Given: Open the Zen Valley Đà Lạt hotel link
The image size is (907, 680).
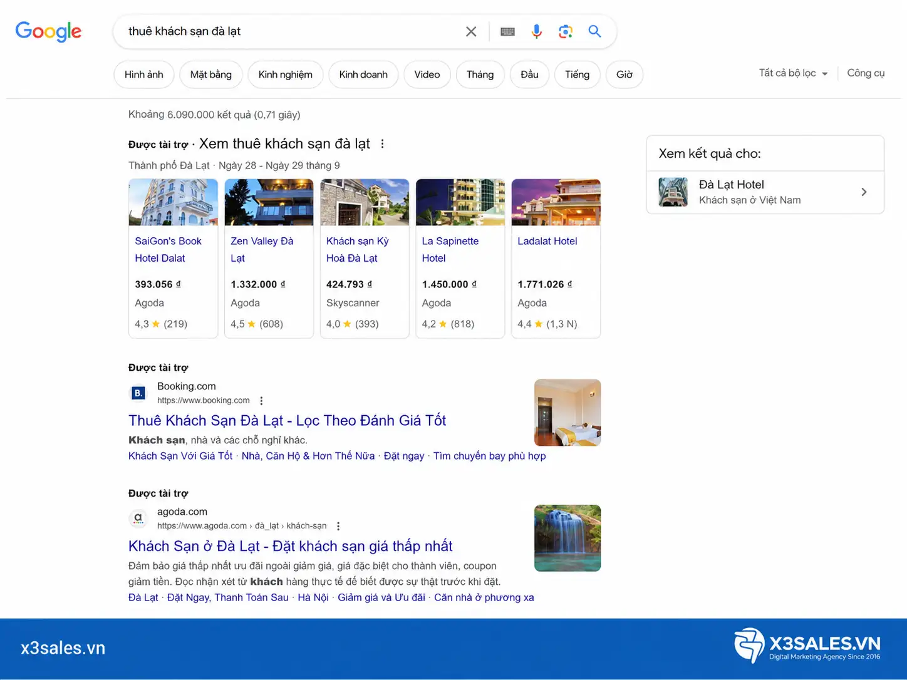Looking at the screenshot, I should coord(262,250).
